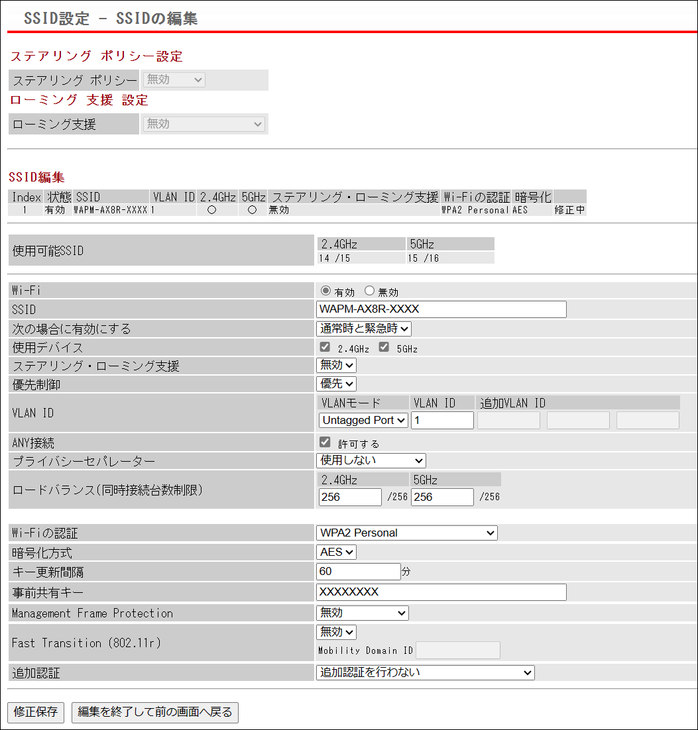Select the Wi-Fi 有効 radio button
The image size is (698, 730).
325,291
